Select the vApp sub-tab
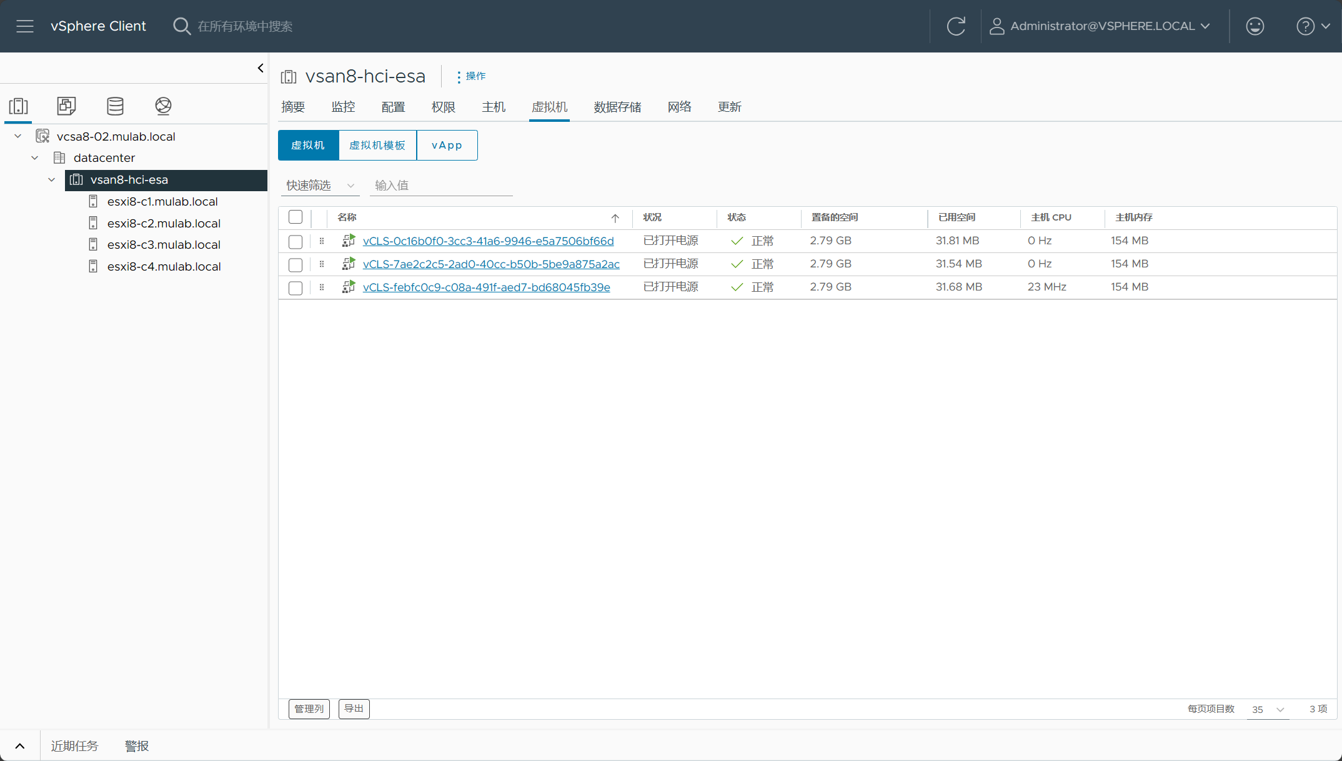 coord(447,146)
